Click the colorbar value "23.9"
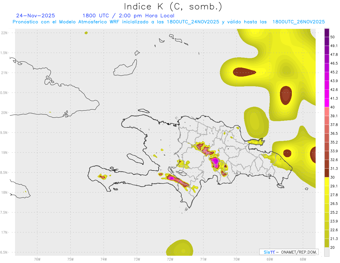340x263 pixels. tap(334, 221)
